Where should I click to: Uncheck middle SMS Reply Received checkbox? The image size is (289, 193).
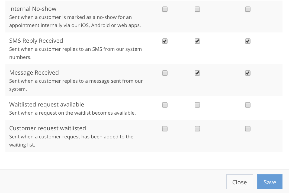tap(197, 41)
